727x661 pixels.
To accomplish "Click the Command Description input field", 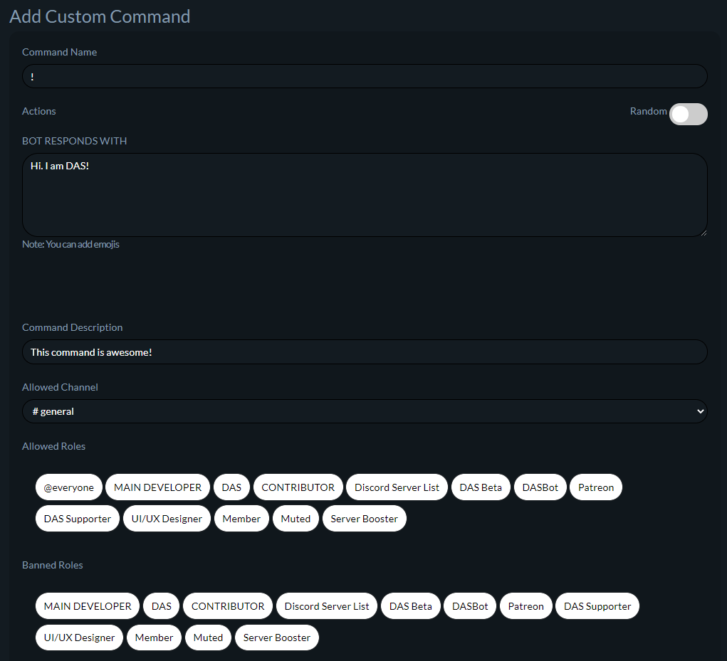I will 365,352.
